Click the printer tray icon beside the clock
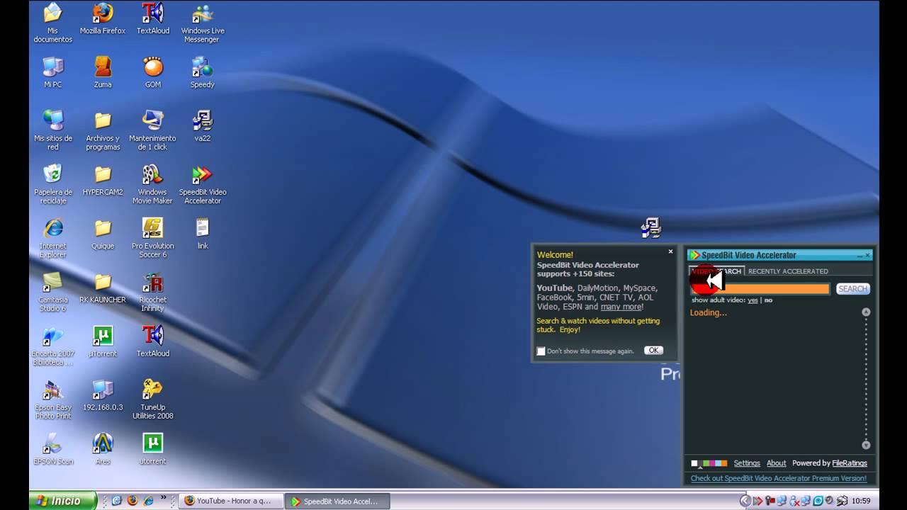Viewport: 907px width, 510px height. click(x=842, y=501)
